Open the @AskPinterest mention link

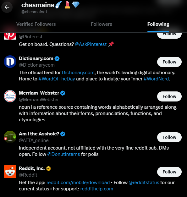click(91, 44)
